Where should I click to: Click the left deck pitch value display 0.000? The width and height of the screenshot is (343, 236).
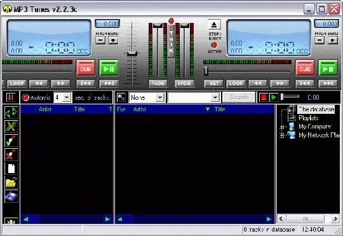click(x=107, y=24)
